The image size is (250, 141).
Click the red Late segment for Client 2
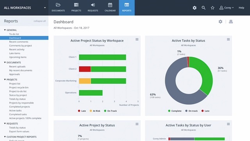(85, 69)
